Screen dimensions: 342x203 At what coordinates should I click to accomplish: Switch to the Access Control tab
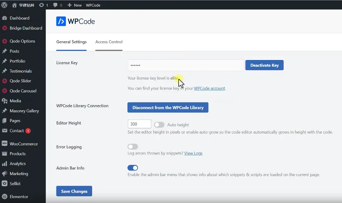tap(109, 42)
